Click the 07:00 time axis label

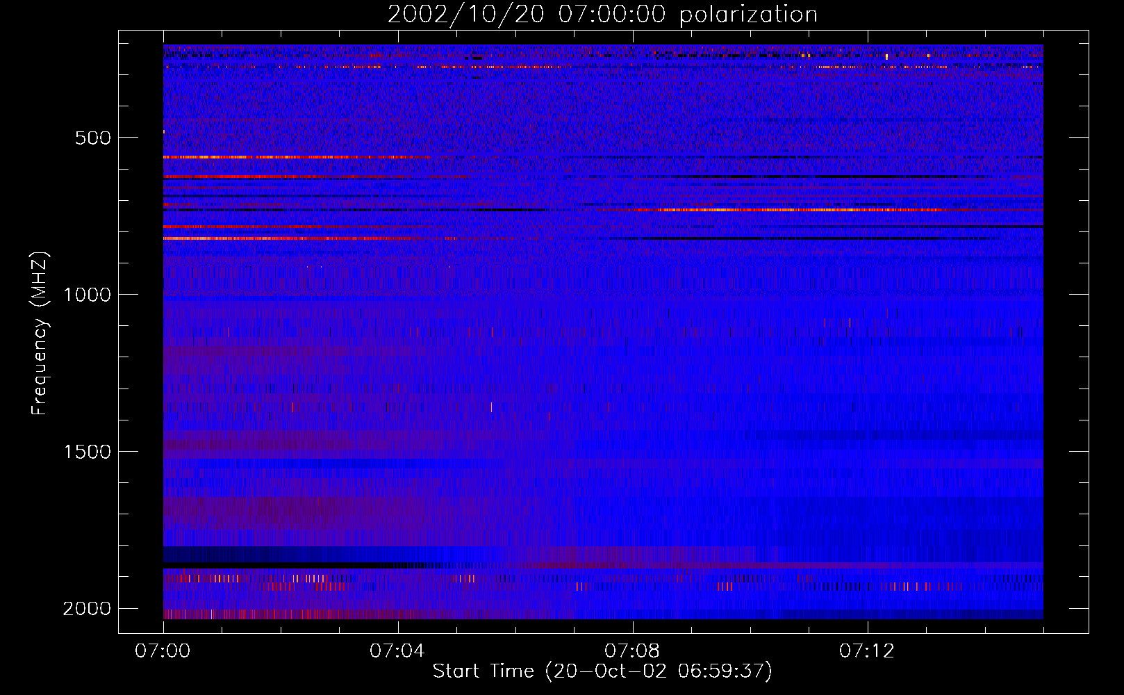click(x=163, y=651)
